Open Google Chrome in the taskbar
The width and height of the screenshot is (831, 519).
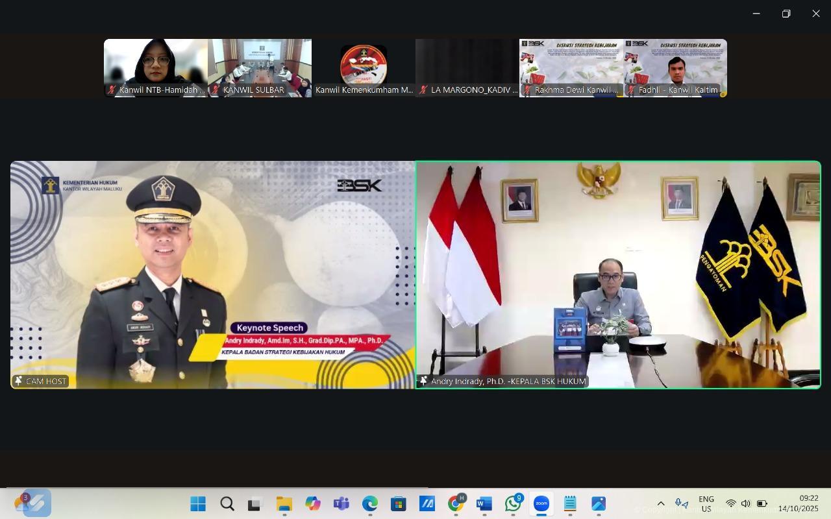click(x=456, y=504)
